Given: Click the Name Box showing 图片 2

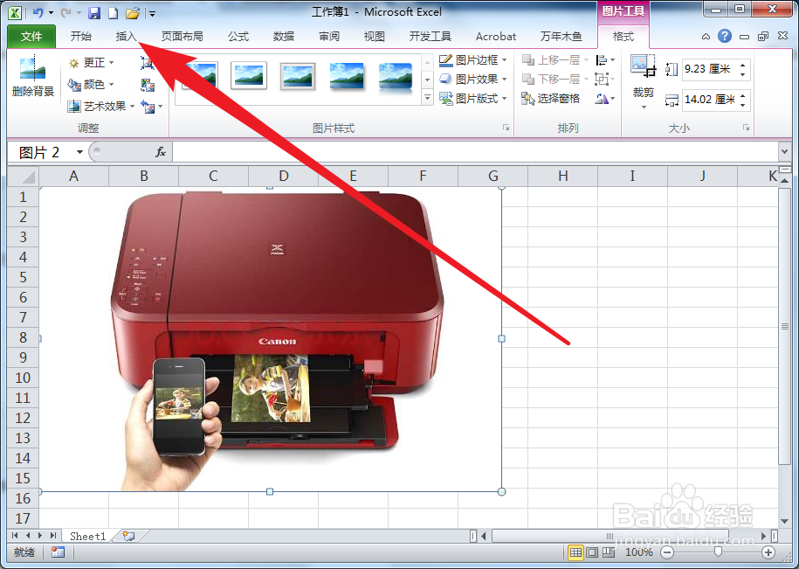Looking at the screenshot, I should [40, 152].
